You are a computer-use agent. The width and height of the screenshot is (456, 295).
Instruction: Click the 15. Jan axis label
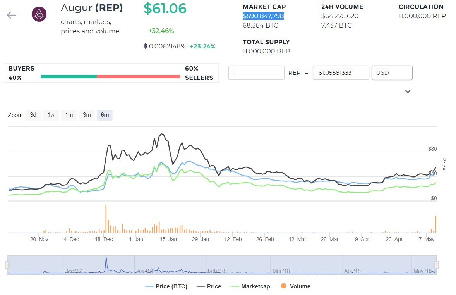pos(168,240)
